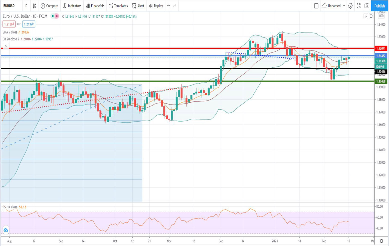Viewport: 389px width, 246px height.
Task: Click the Undo arrow in toolbar
Action: [169, 6]
